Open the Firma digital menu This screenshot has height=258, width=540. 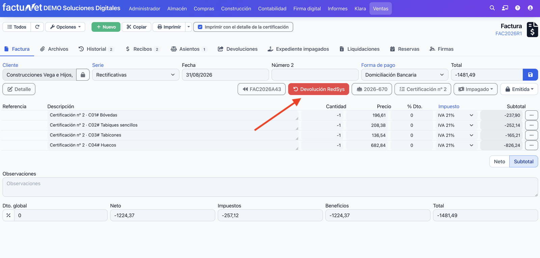tap(307, 8)
